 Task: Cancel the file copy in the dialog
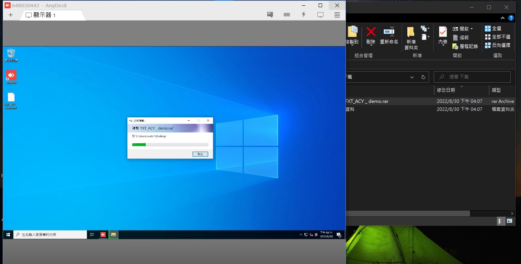(200, 154)
